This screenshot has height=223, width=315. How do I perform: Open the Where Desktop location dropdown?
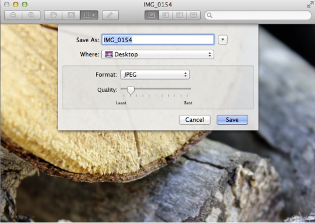pos(158,54)
